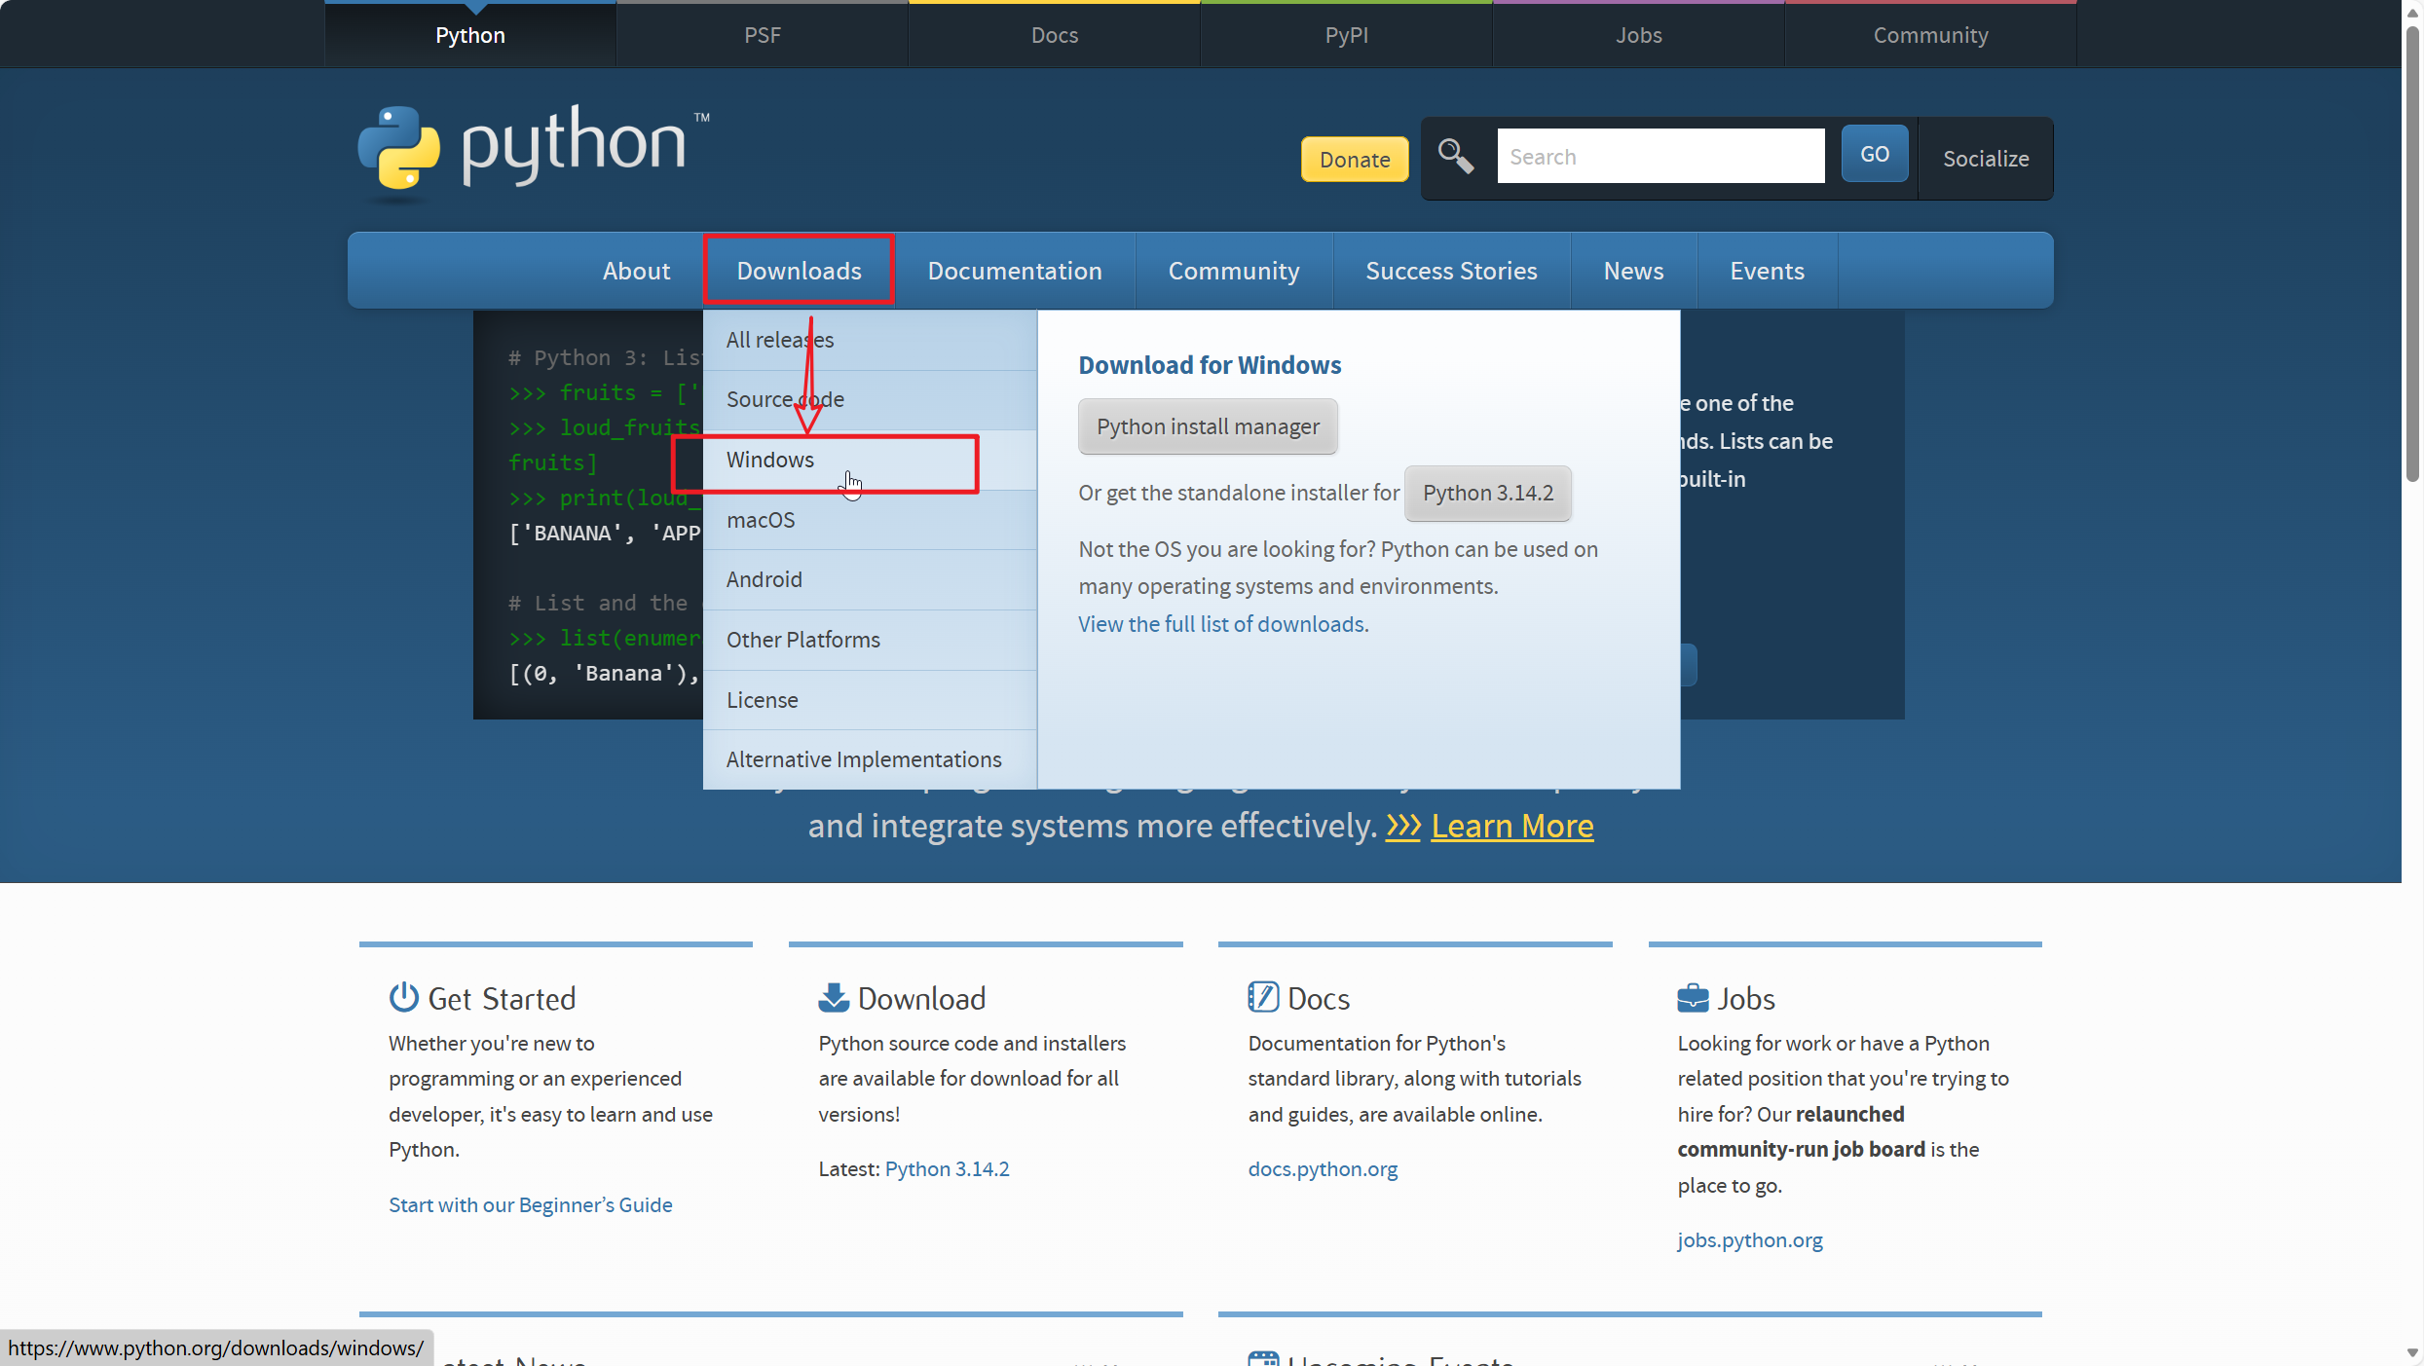This screenshot has height=1366, width=2424.
Task: Select Windows from the Downloads menu
Action: click(x=770, y=460)
